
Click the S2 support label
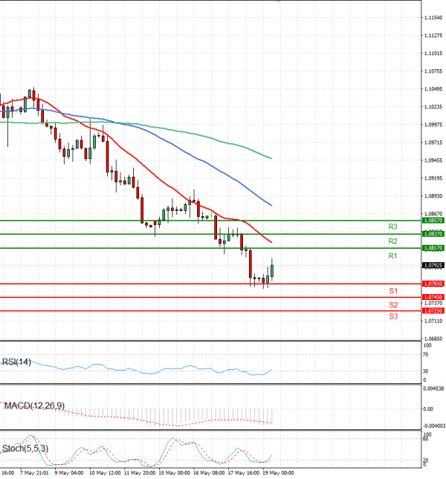[x=393, y=305]
